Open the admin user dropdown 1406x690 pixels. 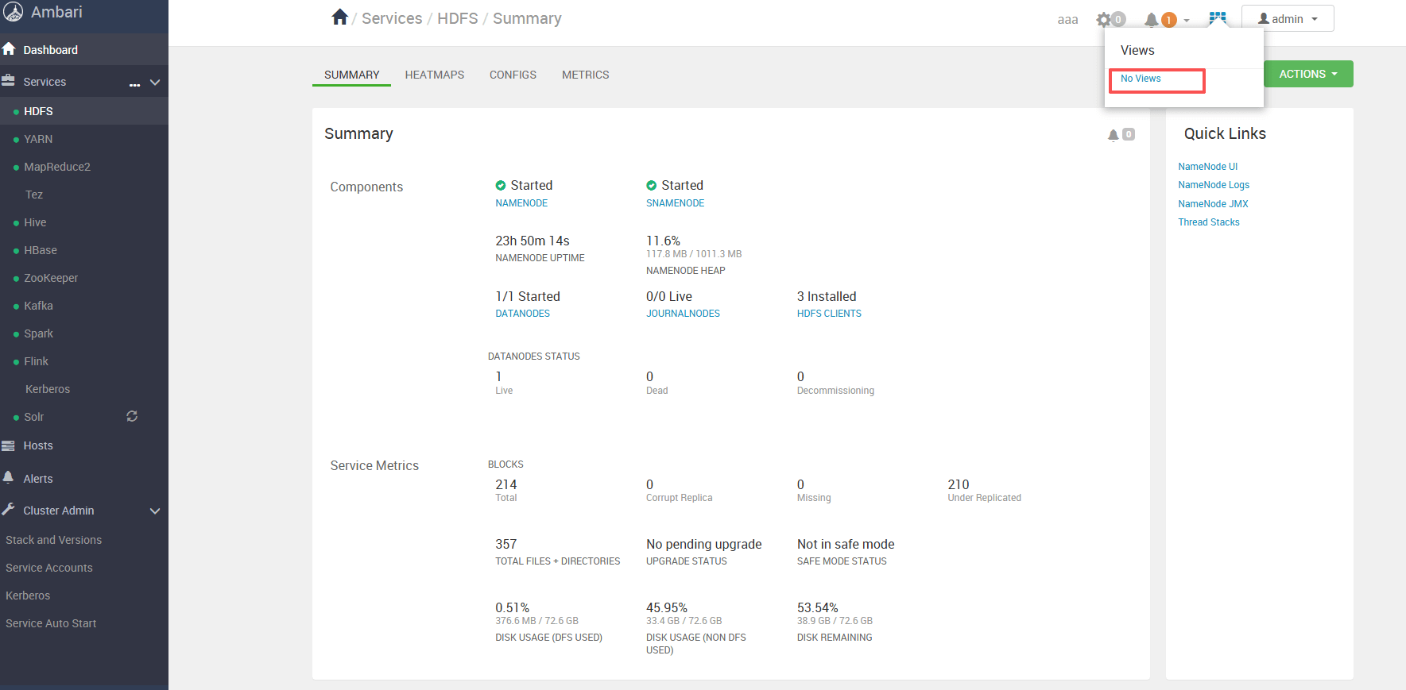pyautogui.click(x=1288, y=19)
